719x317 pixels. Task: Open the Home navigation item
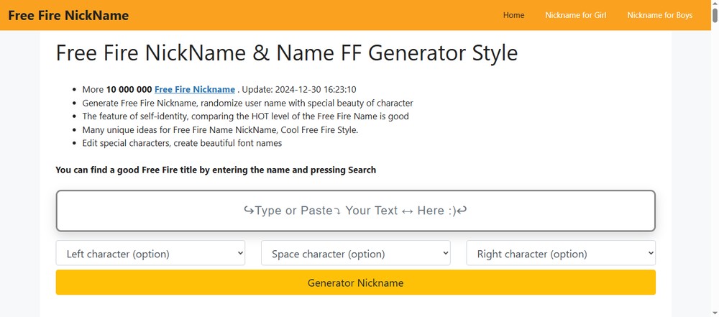coord(513,15)
